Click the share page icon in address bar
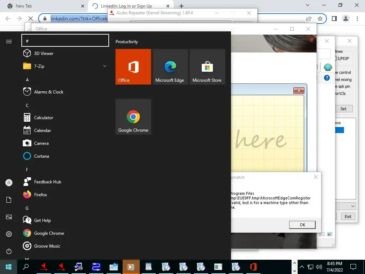The image size is (365, 274). (309, 19)
